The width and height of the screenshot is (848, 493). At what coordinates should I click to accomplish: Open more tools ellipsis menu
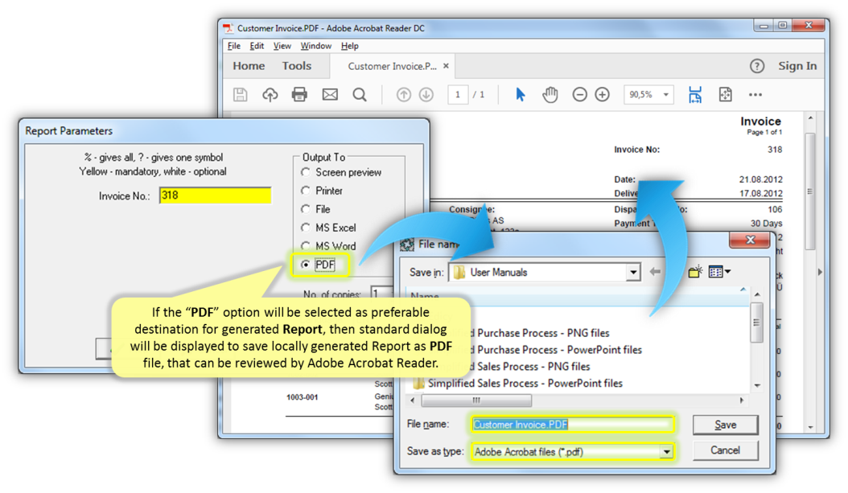point(755,95)
